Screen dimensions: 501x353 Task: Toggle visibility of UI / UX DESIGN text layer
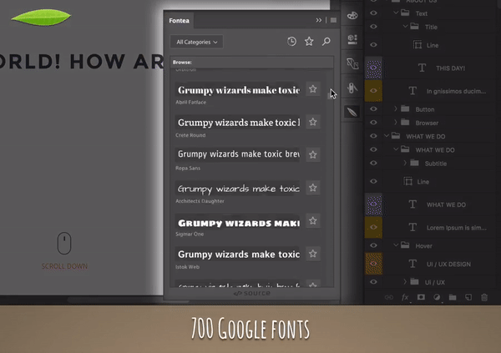point(373,264)
